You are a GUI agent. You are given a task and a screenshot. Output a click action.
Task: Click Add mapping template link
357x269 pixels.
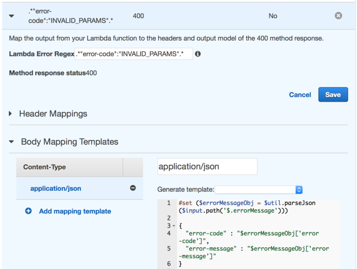point(75,211)
